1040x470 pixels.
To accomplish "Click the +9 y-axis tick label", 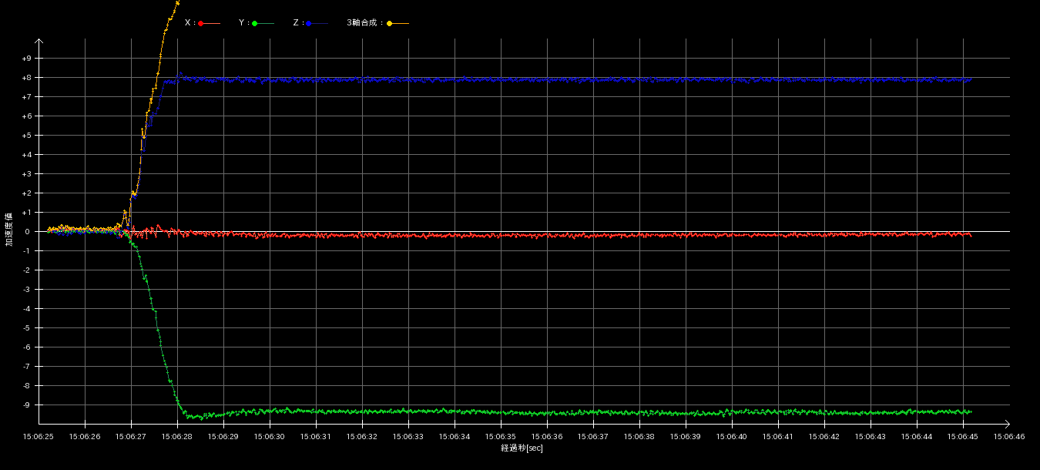I will pos(27,59).
